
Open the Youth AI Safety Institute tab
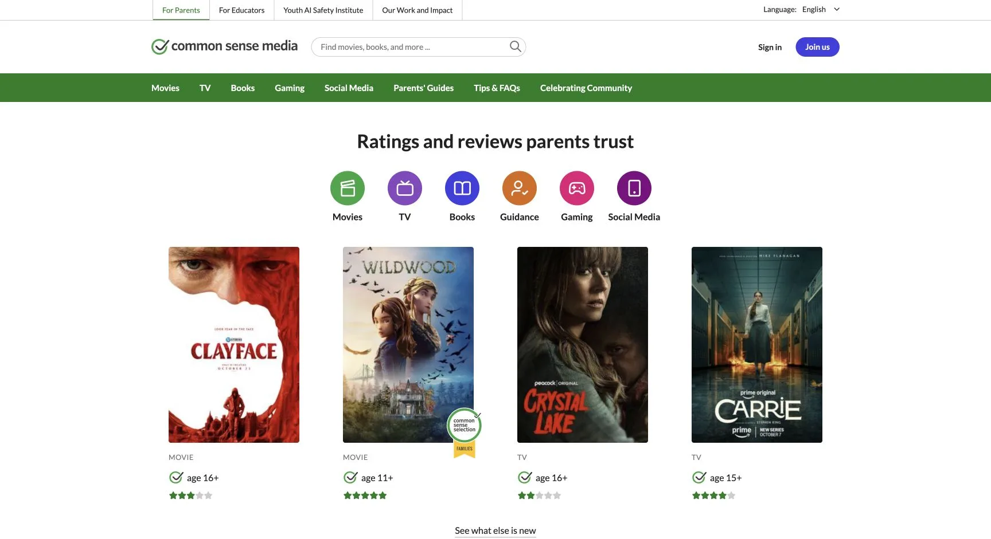point(323,10)
